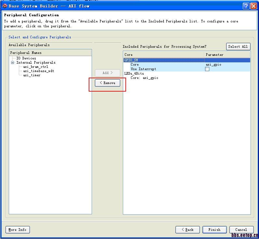Enable the Use Interrupt checkbox
Screen dimensions: 259x239
click(207, 69)
